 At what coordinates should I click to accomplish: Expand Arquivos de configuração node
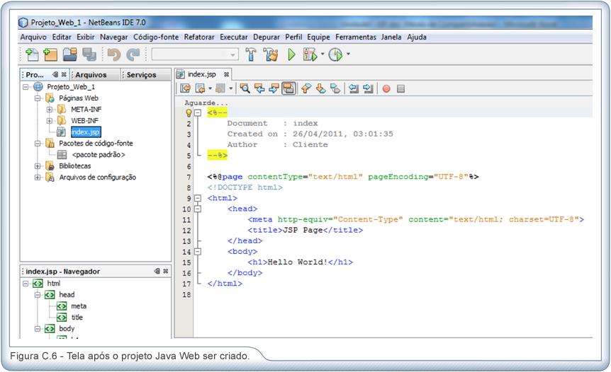click(38, 178)
